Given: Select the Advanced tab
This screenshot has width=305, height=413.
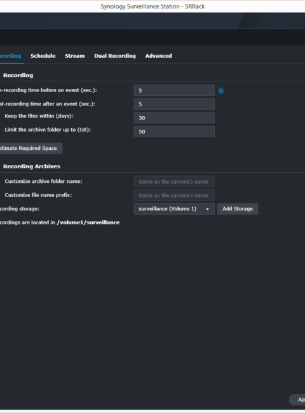Looking at the screenshot, I should [x=159, y=56].
